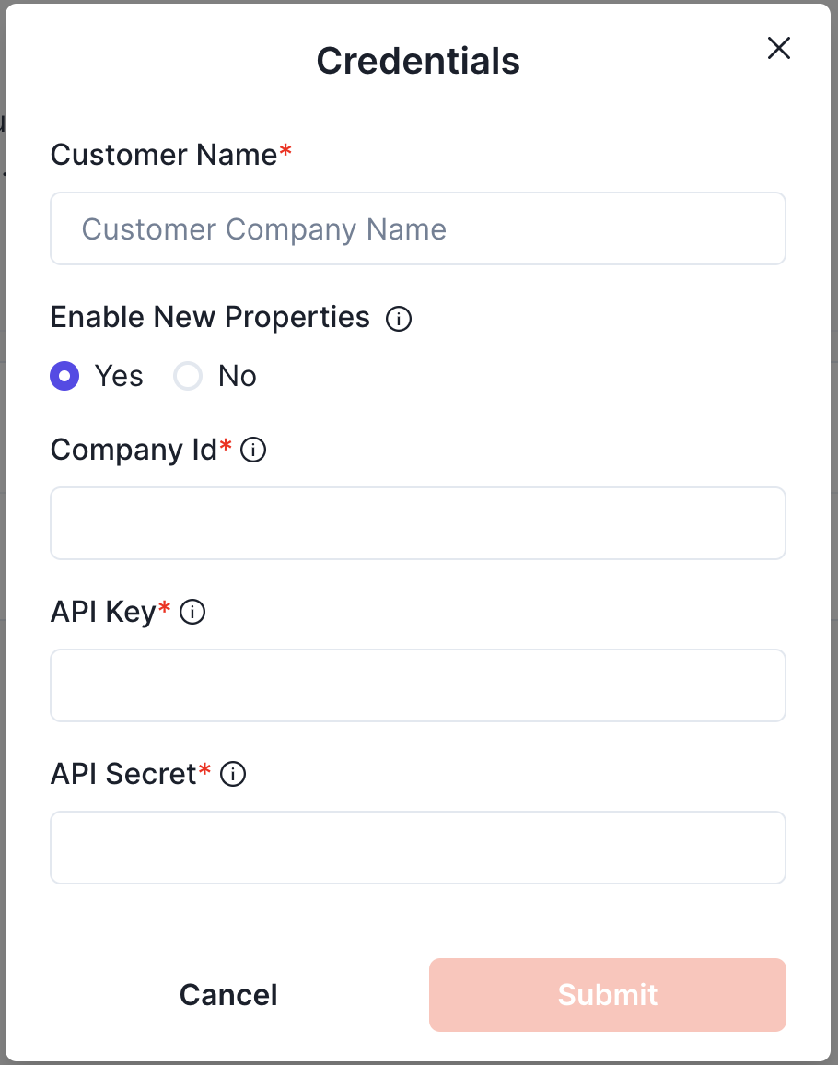Click the info icon beside Enable New Properties

point(399,319)
